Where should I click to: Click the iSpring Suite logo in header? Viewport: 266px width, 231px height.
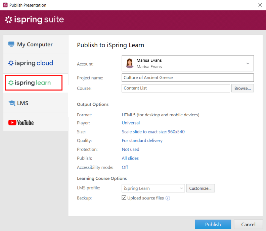[x=35, y=20]
